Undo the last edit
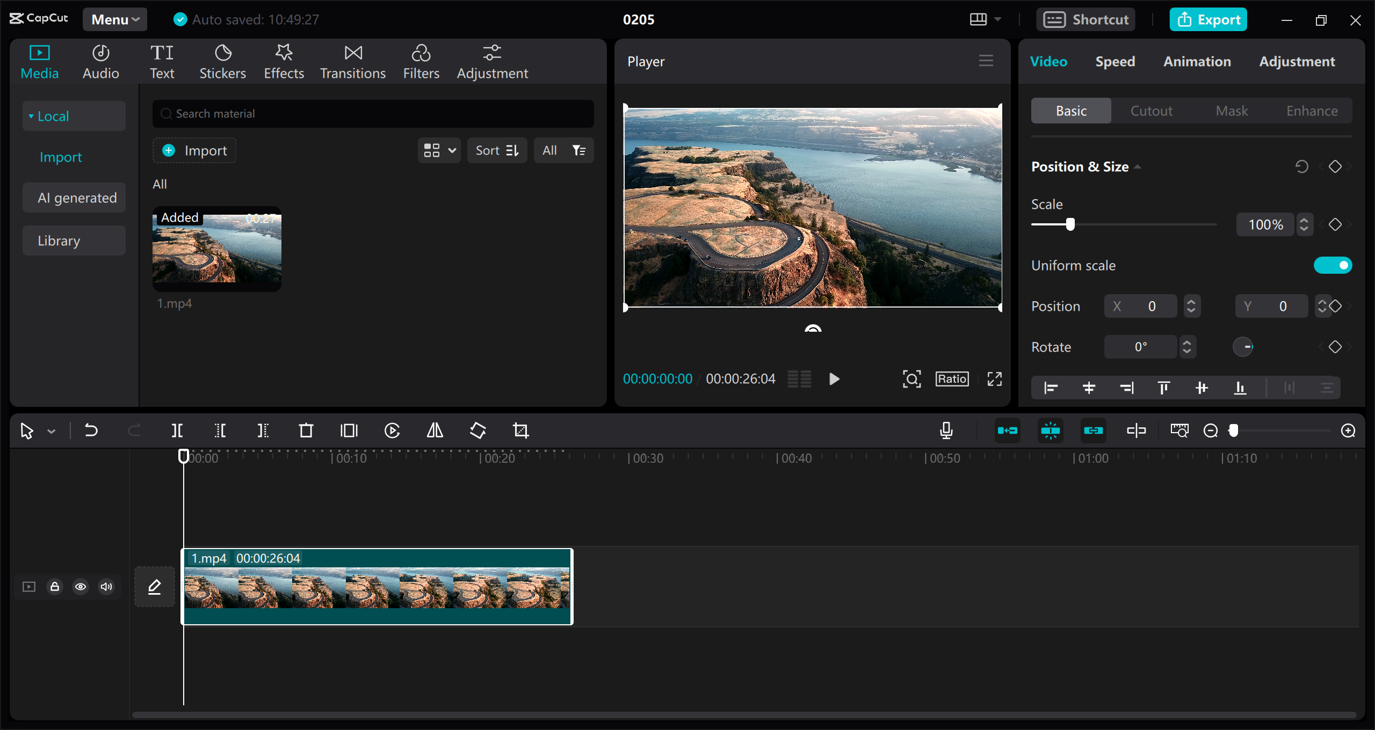This screenshot has height=730, width=1375. (x=91, y=430)
